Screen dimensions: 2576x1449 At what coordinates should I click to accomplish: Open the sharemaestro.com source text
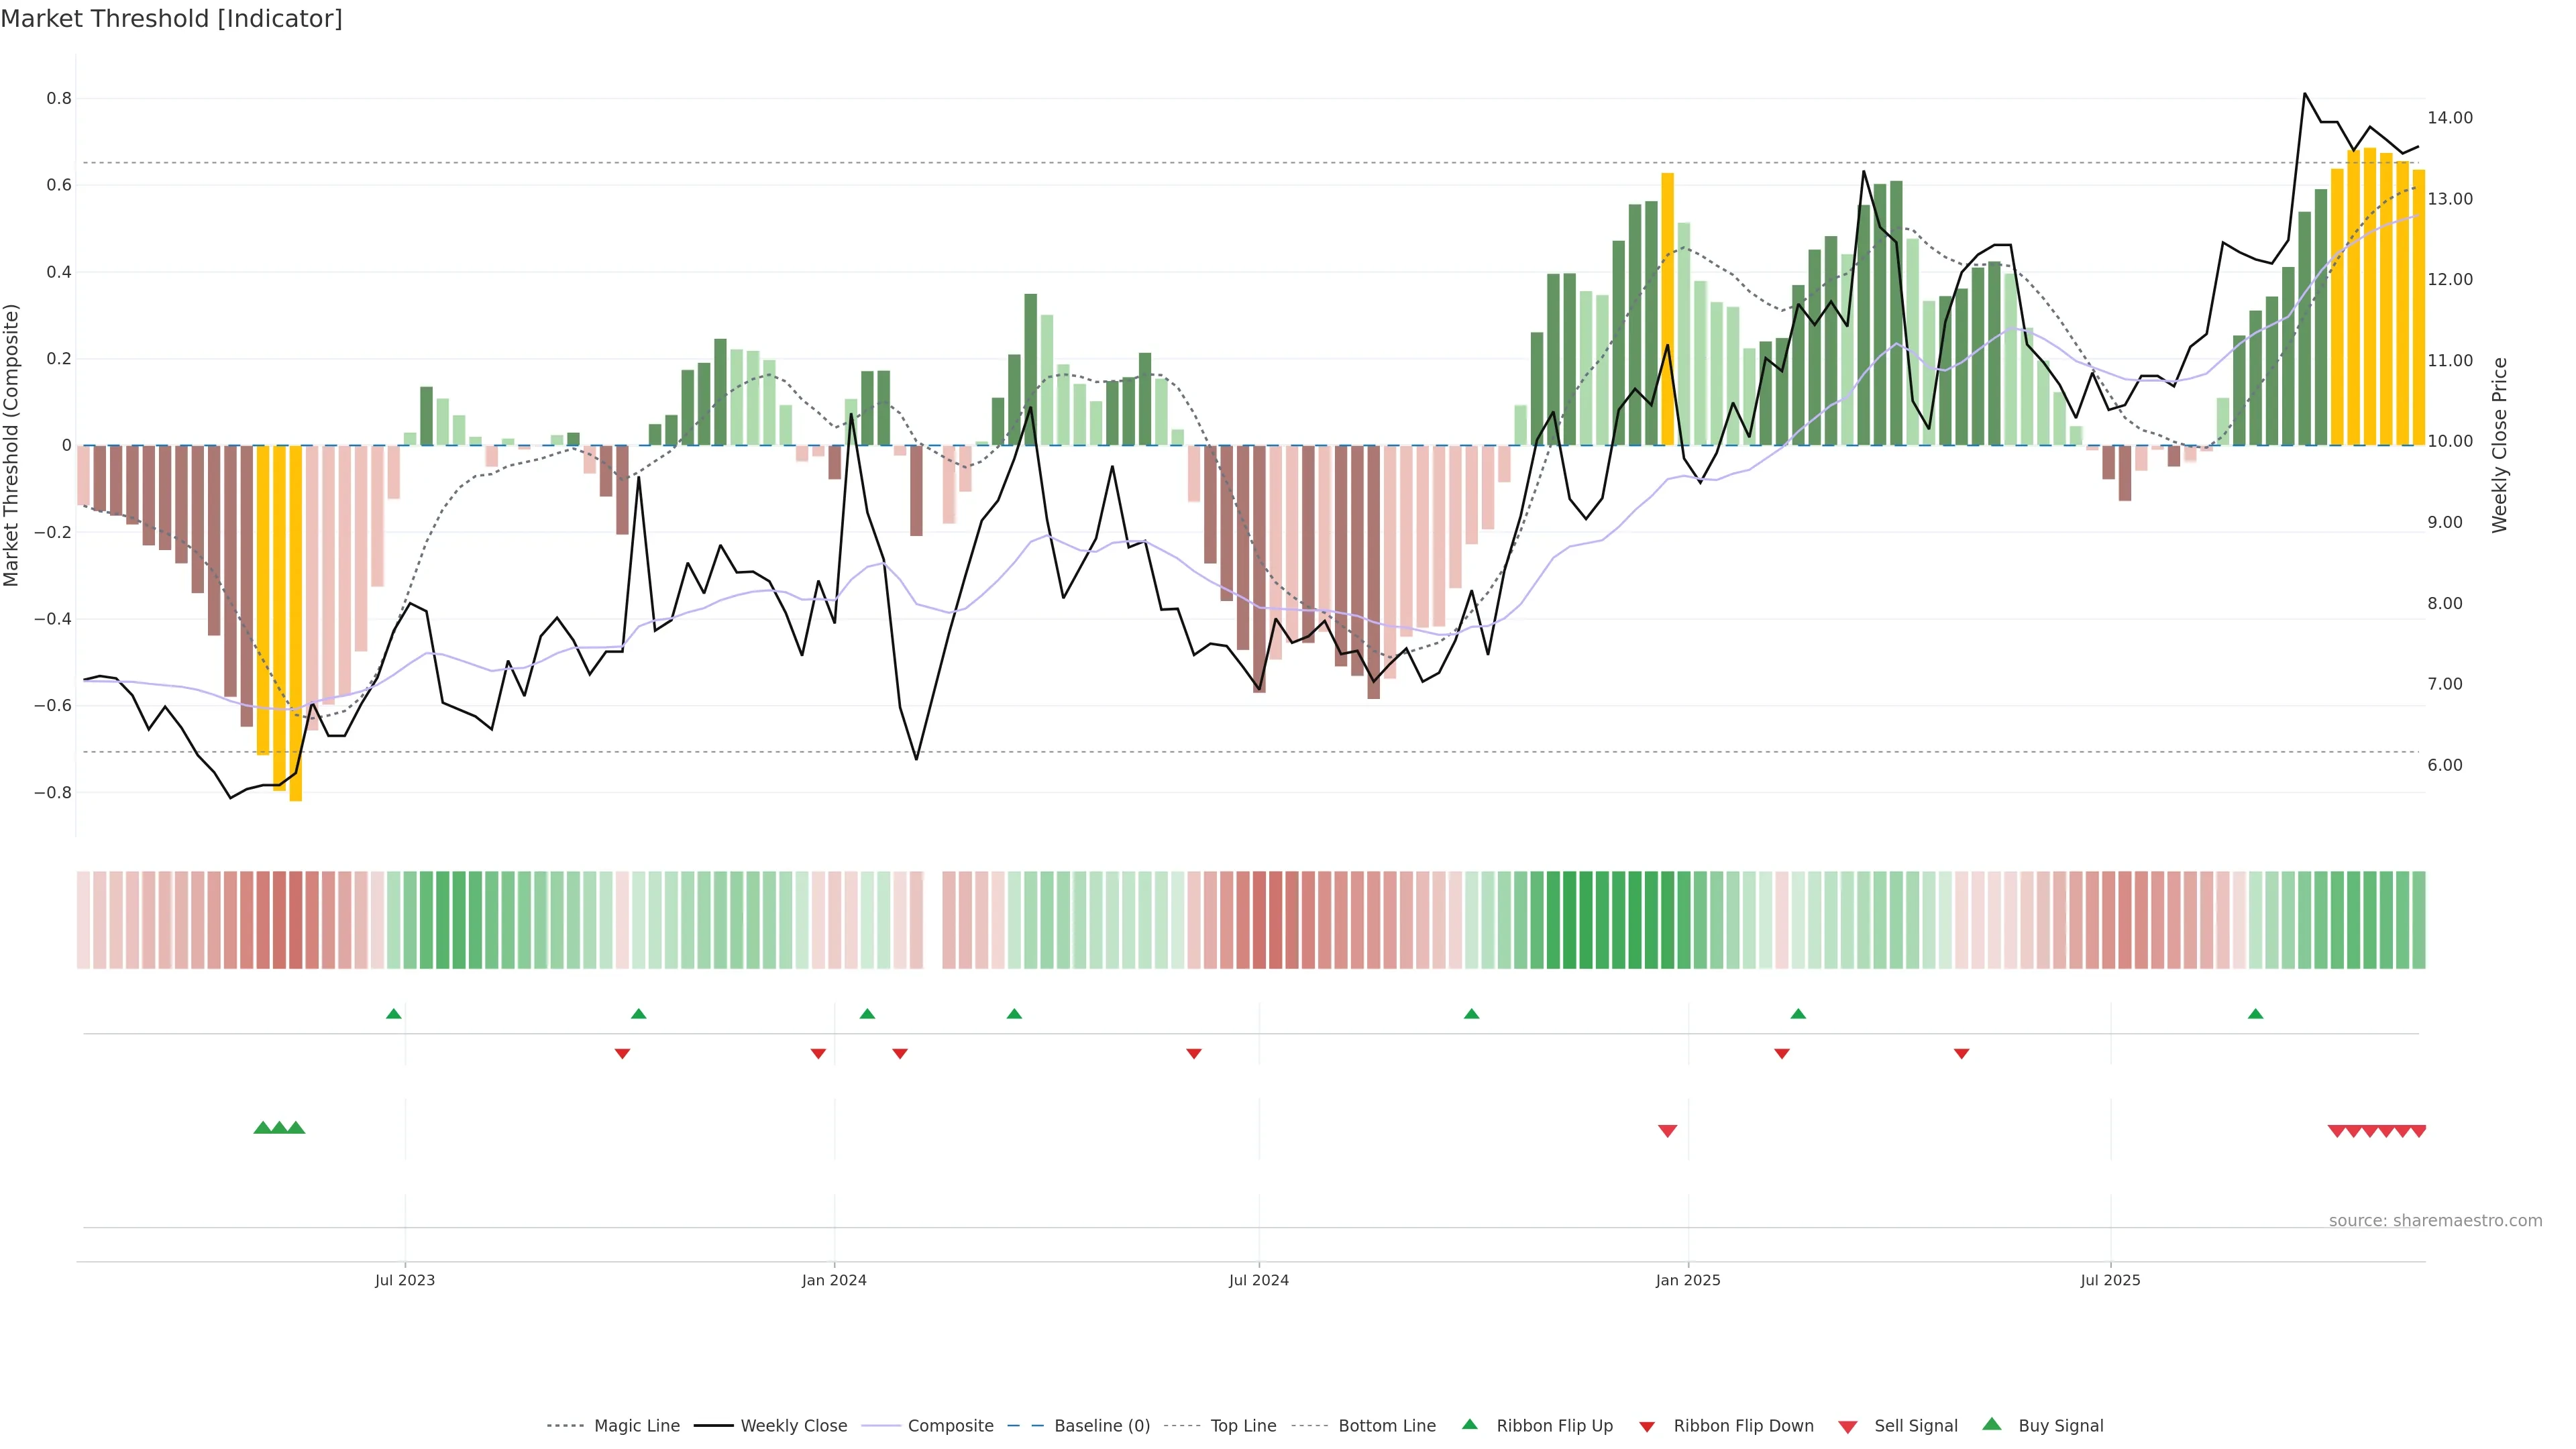pyautogui.click(x=2435, y=1221)
